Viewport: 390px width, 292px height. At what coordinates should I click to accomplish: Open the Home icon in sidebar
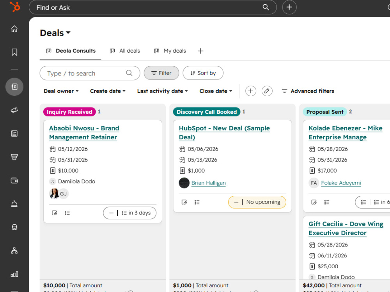click(x=14, y=29)
